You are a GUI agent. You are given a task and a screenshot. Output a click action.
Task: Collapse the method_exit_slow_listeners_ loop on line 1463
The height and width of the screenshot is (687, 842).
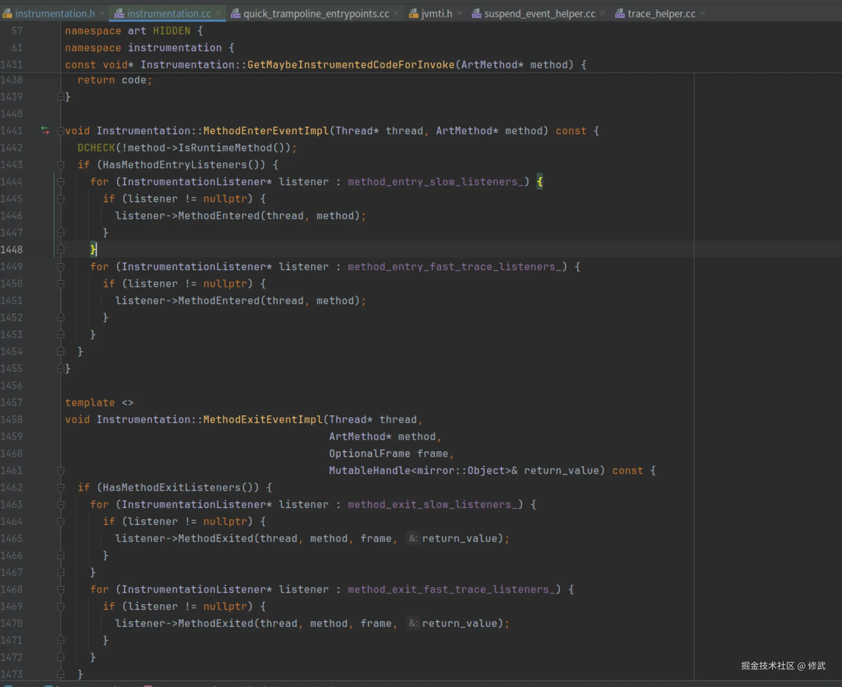61,505
